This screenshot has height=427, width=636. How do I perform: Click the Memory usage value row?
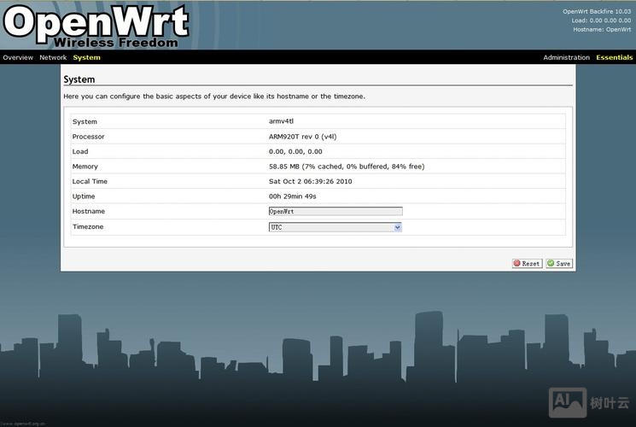coord(346,167)
